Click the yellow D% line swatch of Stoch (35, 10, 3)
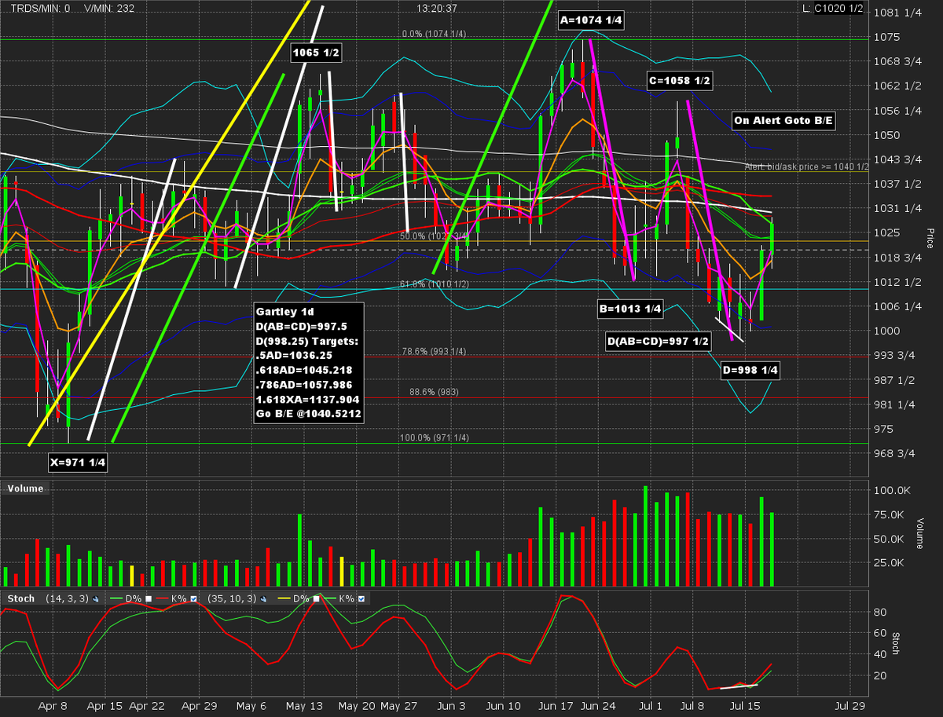The image size is (943, 717). click(284, 598)
